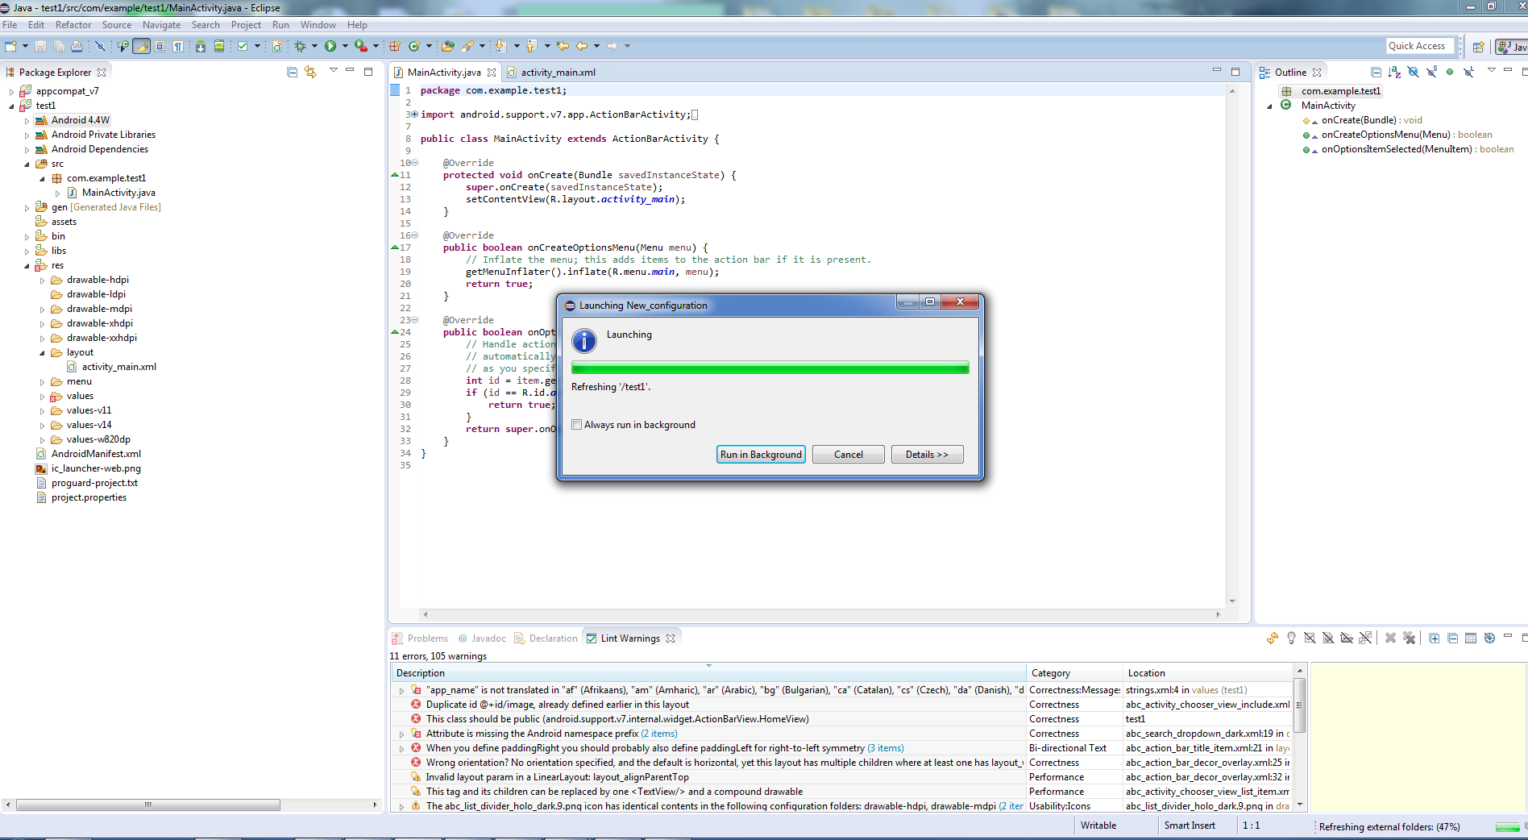Open Package Explorer view menu triangle

(333, 71)
